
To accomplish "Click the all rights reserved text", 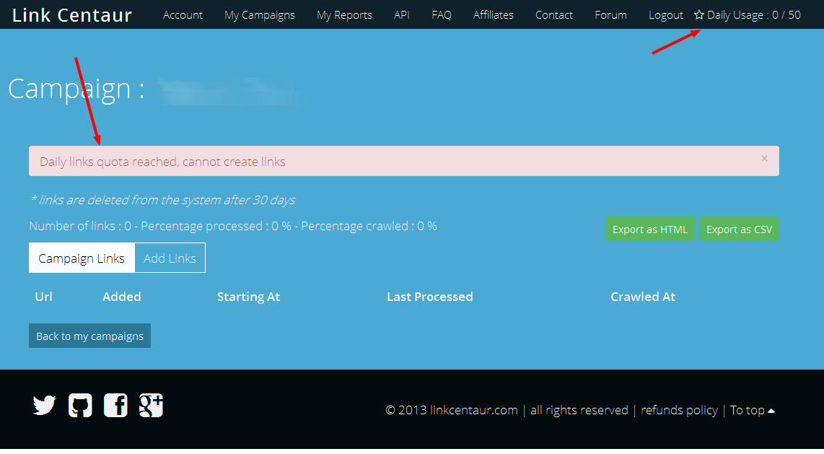I will click(x=579, y=410).
